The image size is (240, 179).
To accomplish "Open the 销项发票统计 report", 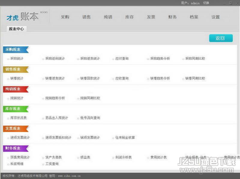I will (x=90, y=138).
